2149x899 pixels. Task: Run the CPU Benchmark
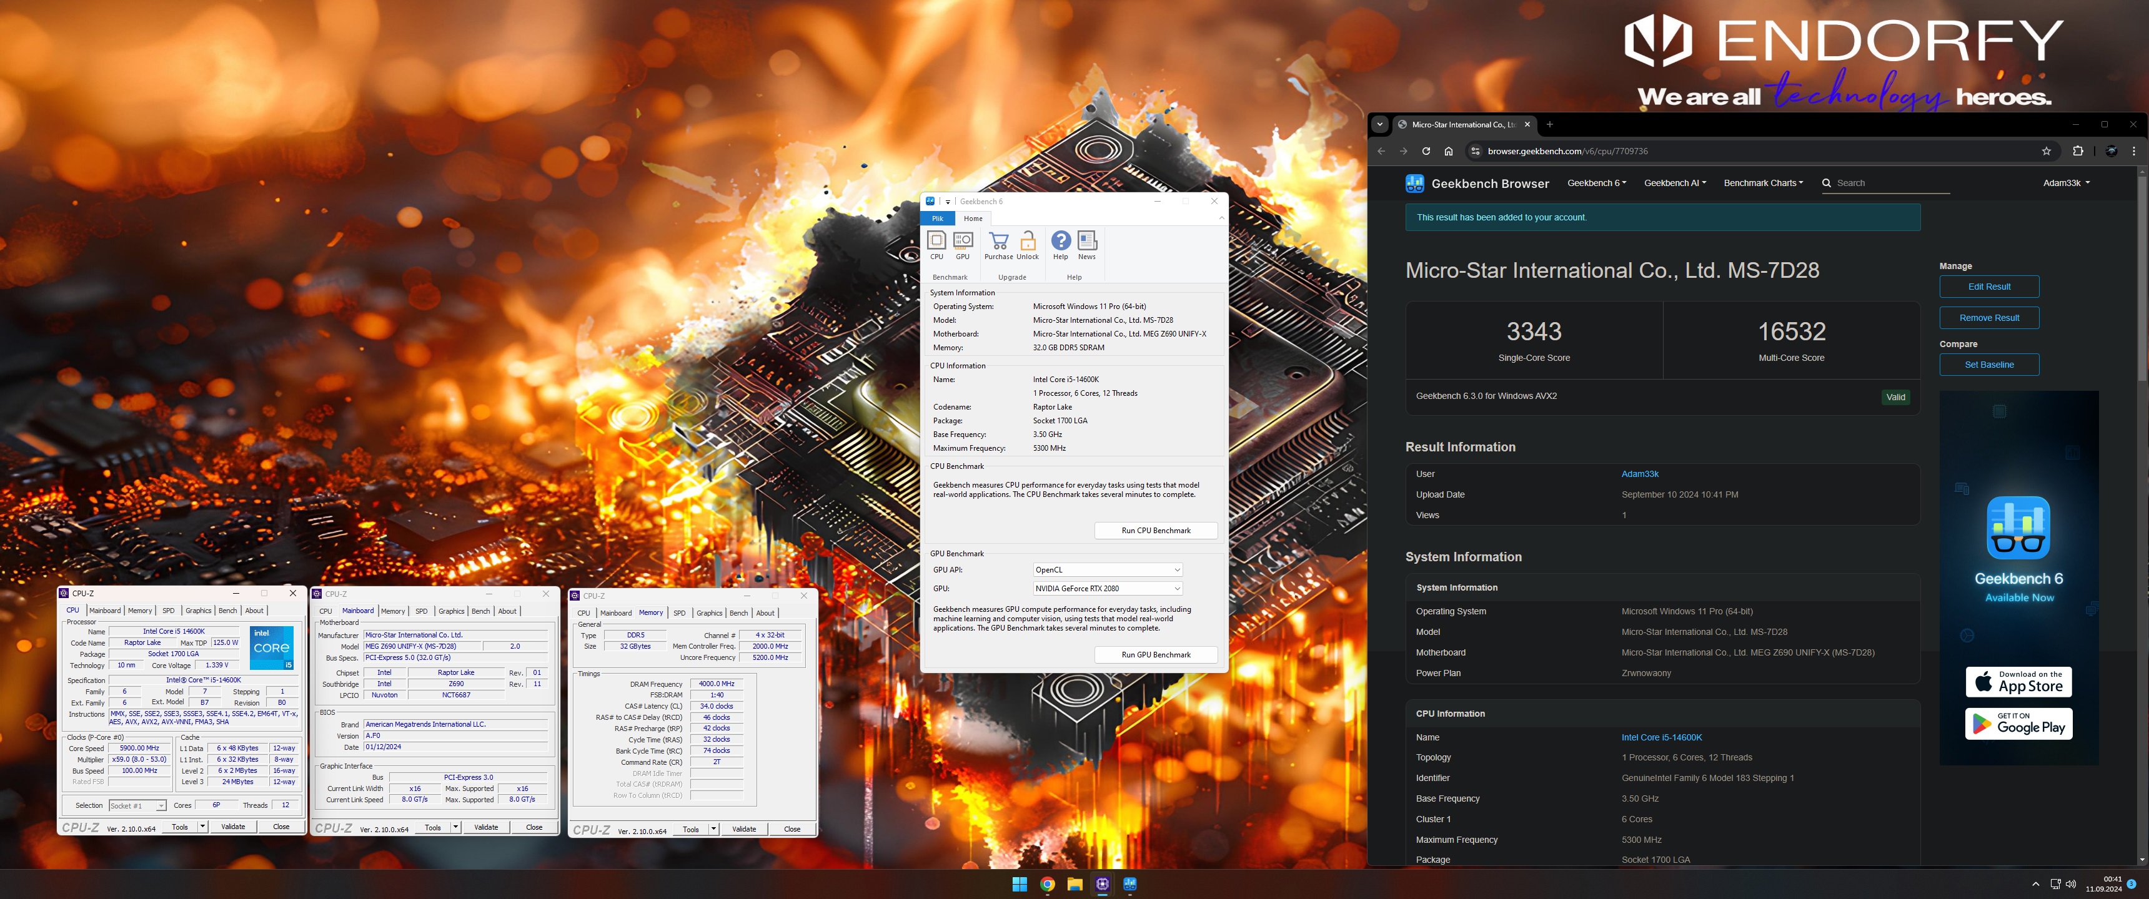coord(1156,531)
